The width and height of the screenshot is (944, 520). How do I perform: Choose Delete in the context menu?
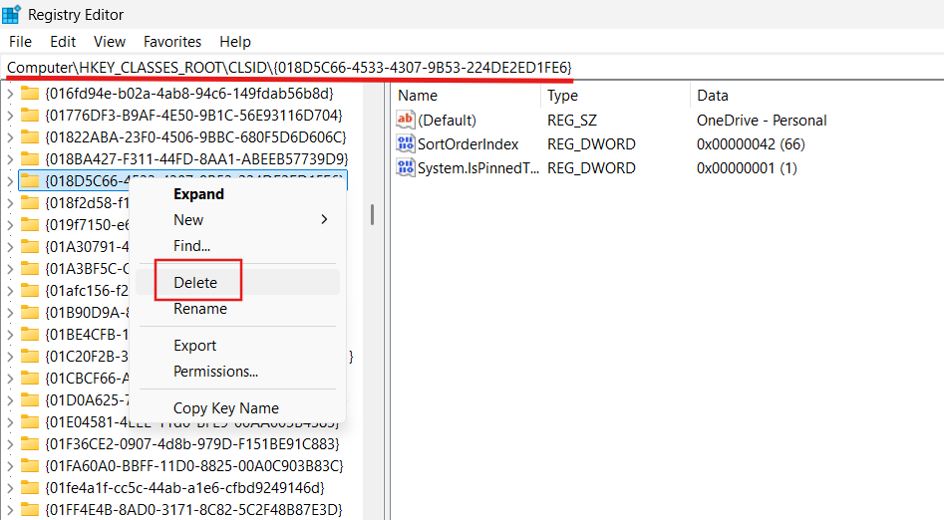coord(238,282)
